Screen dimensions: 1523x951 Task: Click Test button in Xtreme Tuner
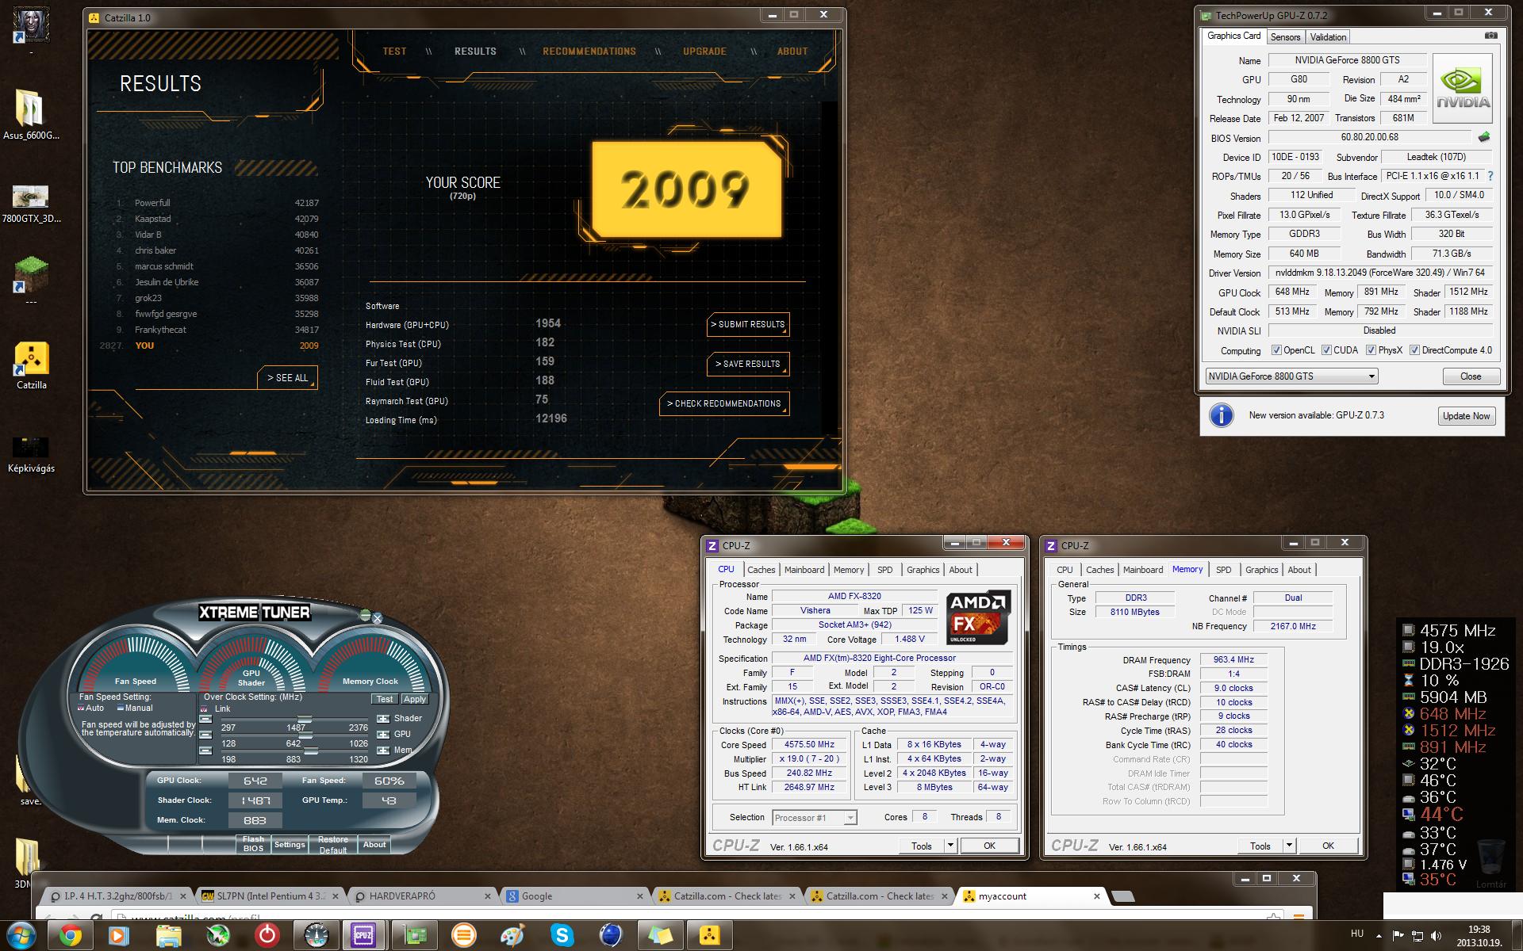pos(385,699)
